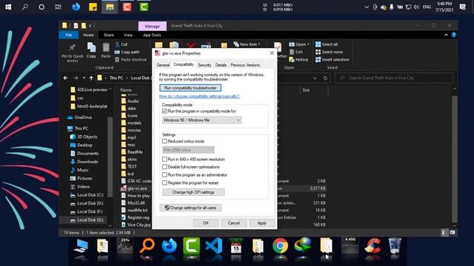This screenshot has height=266, width=474.
Task: Launch Google Chrome from the dock
Action: click(280, 246)
